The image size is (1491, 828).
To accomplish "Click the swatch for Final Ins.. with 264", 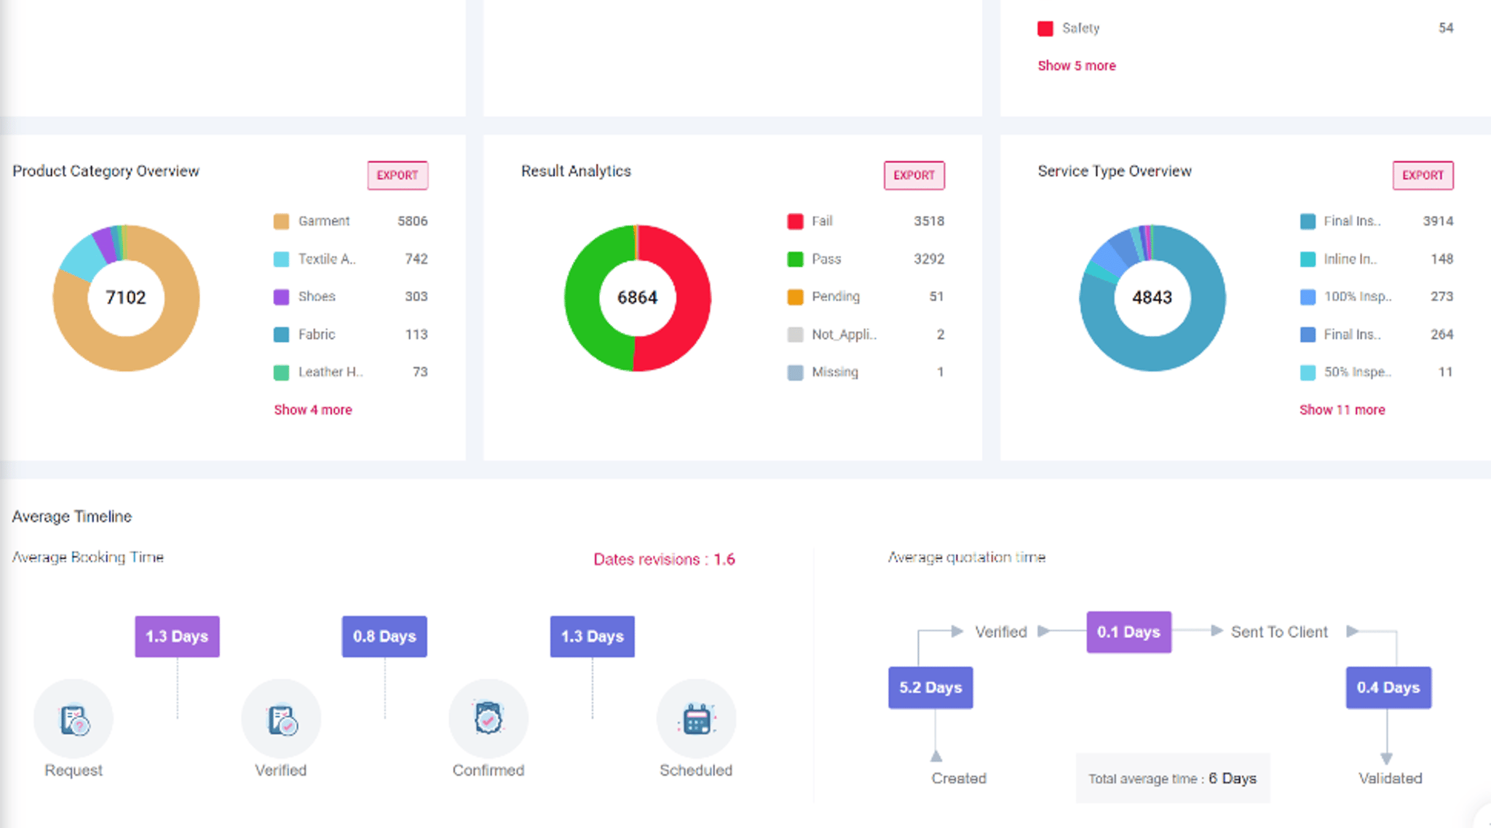I will 1308,335.
